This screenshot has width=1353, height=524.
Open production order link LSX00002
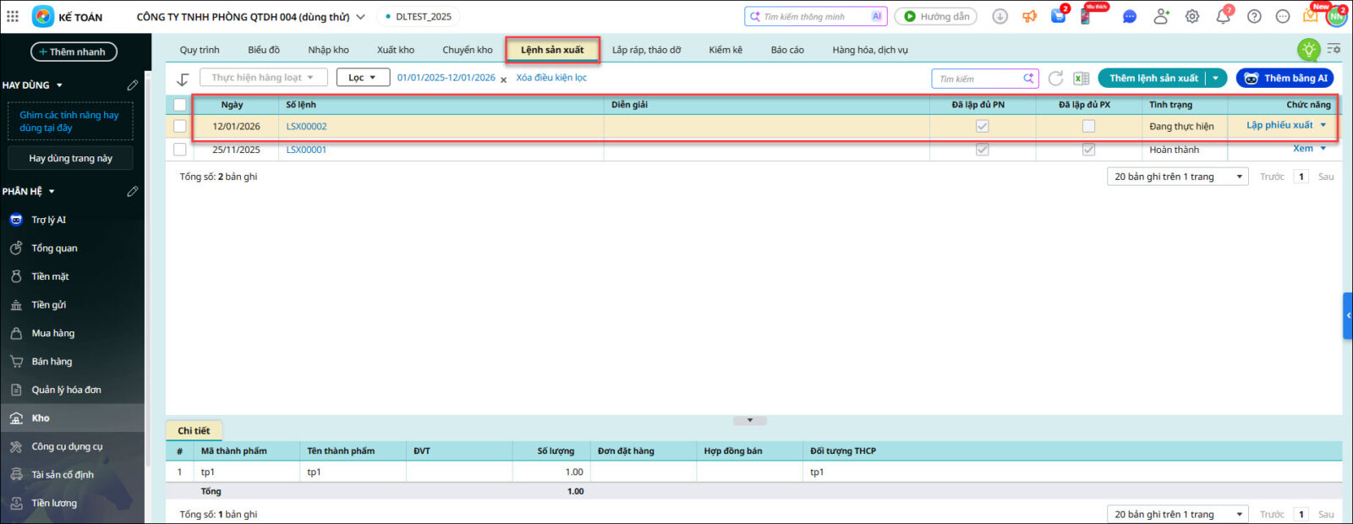click(306, 127)
